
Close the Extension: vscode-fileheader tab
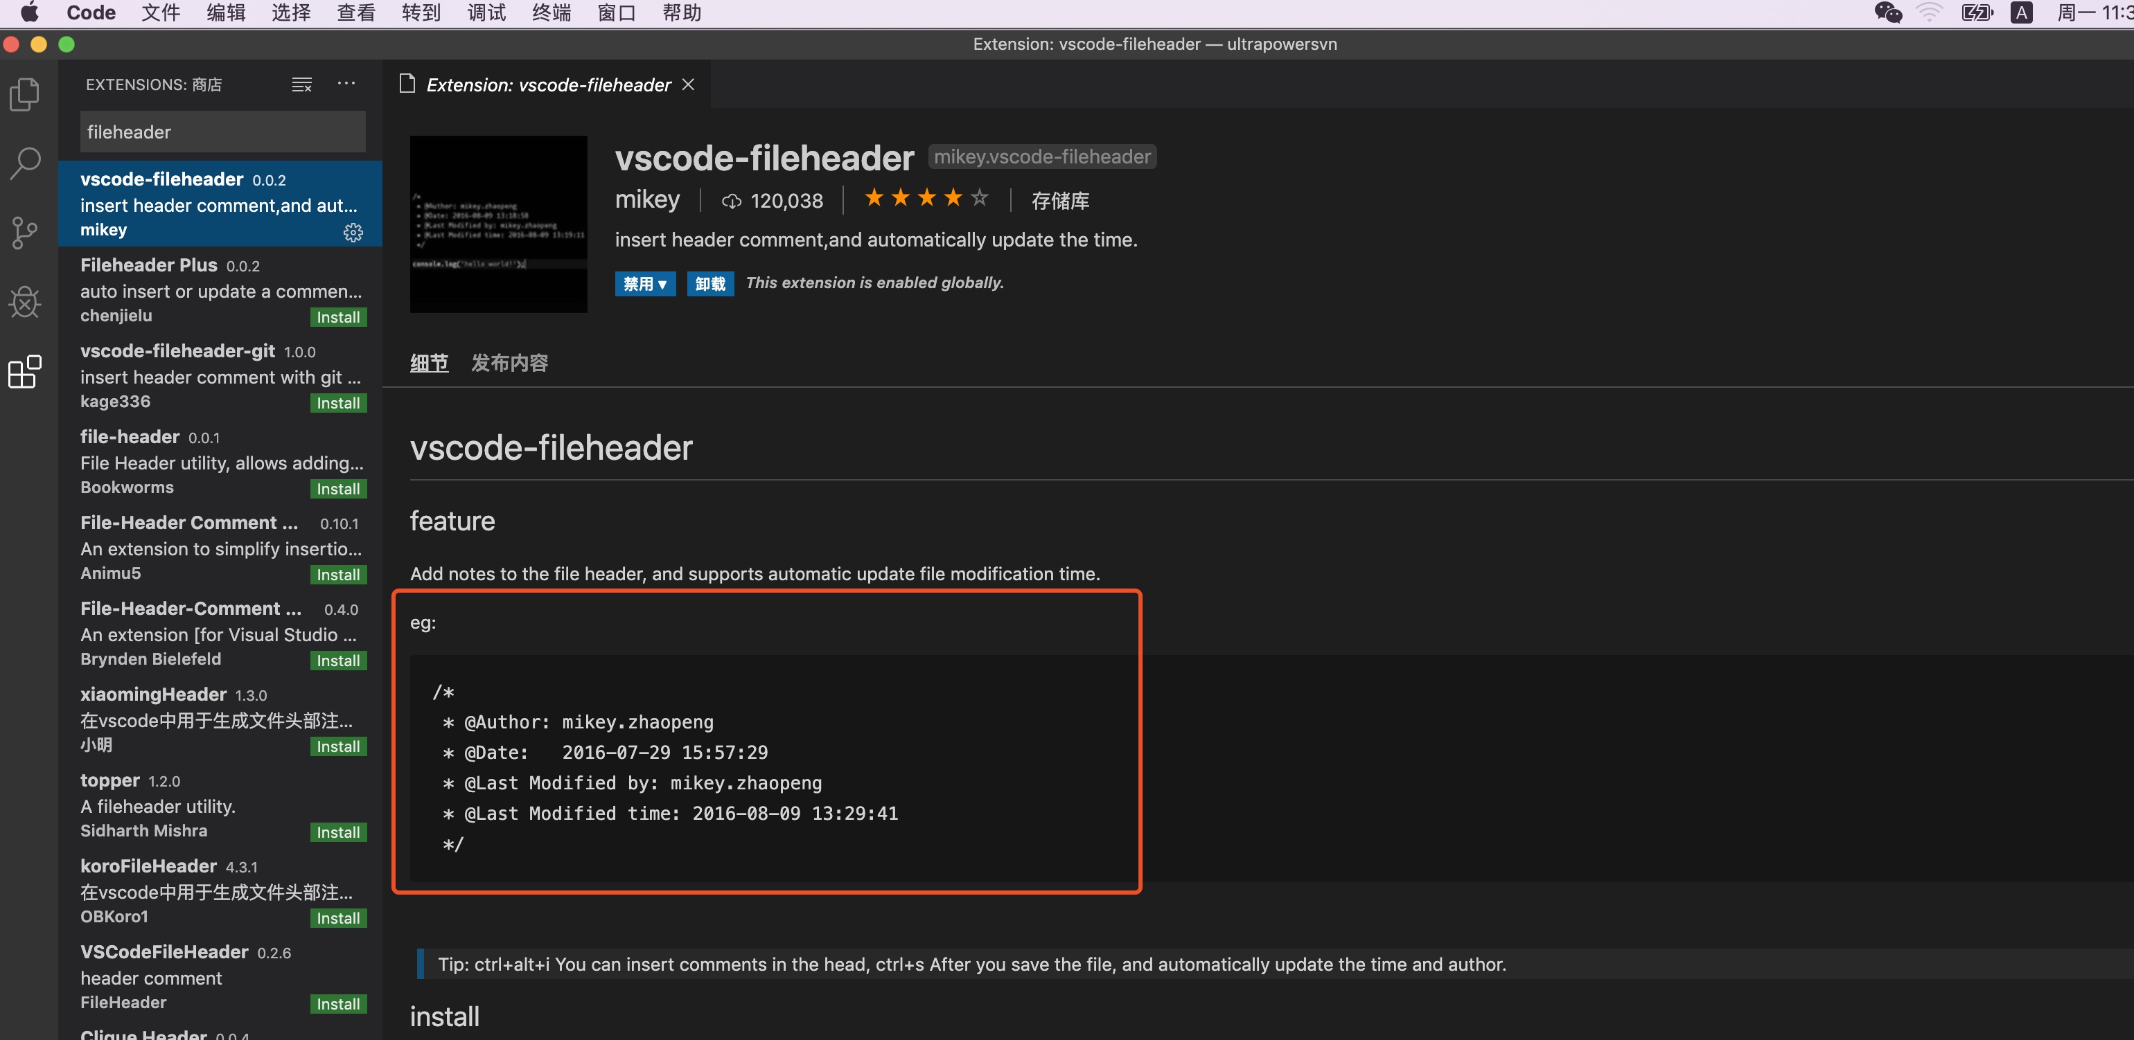coord(687,84)
